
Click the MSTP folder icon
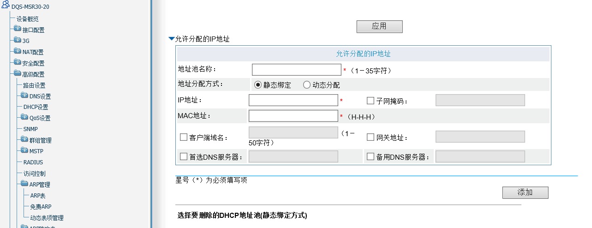pyautogui.click(x=24, y=150)
